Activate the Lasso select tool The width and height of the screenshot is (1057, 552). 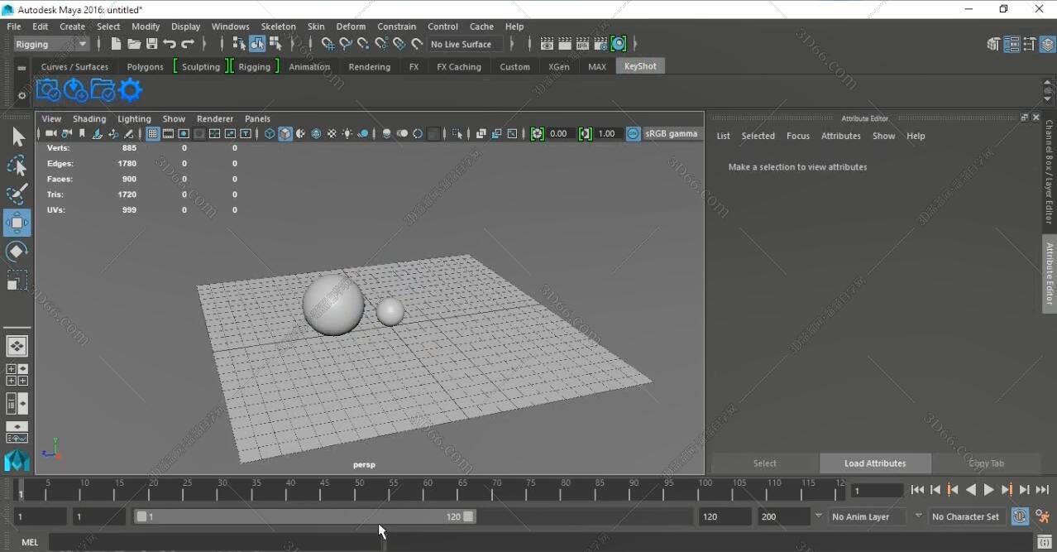(x=17, y=166)
